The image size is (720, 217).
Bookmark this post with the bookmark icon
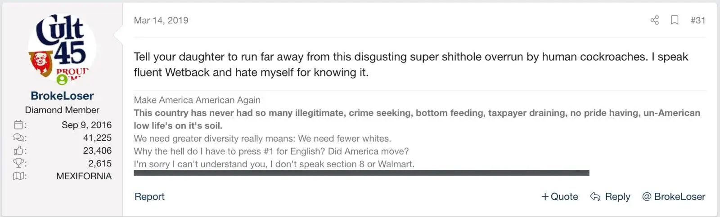point(675,20)
